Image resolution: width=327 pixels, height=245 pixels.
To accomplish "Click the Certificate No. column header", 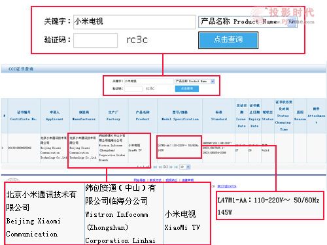I will click(24, 116).
